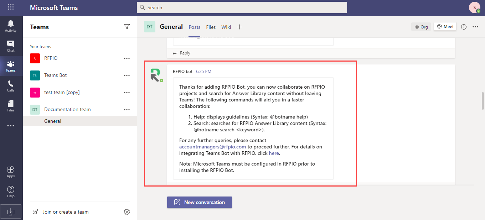Select the test team [copy]
Image resolution: width=485 pixels, height=220 pixels.
pos(80,92)
